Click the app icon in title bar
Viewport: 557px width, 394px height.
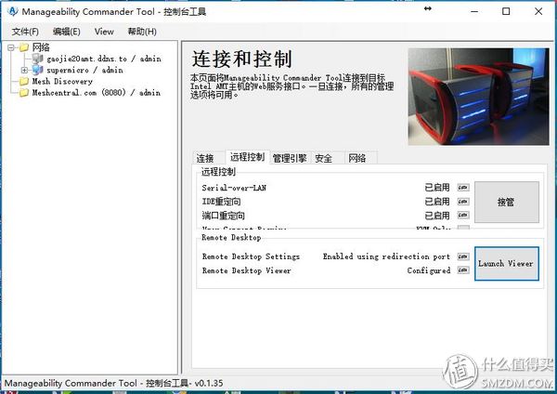click(12, 11)
